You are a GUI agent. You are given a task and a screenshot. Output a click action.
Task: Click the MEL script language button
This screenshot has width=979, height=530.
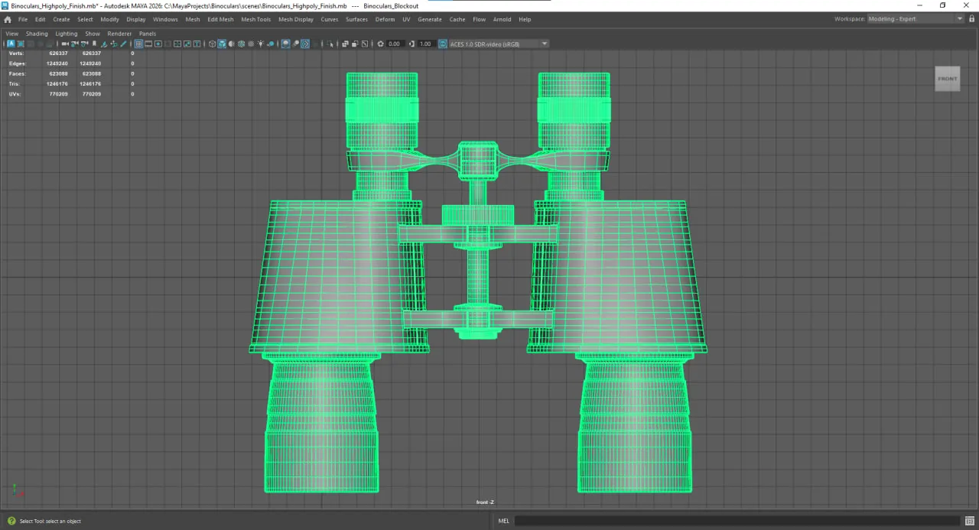[503, 521]
